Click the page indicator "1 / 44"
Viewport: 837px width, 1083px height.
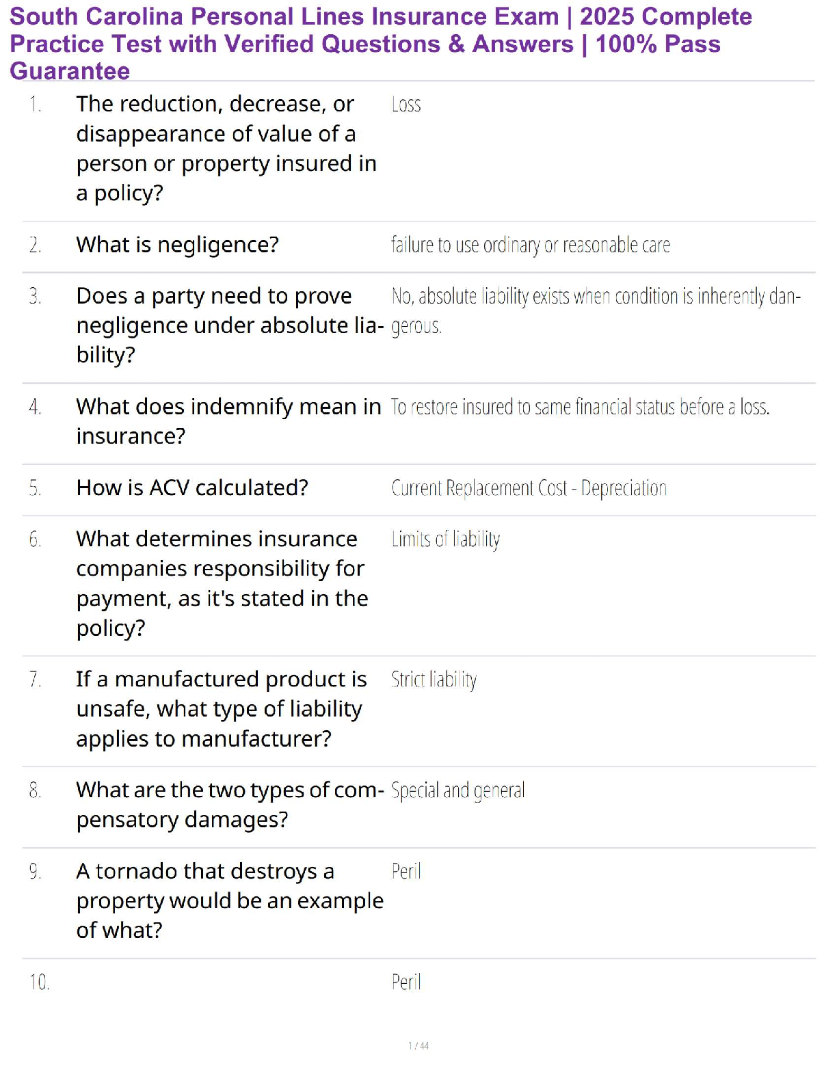click(x=418, y=1045)
